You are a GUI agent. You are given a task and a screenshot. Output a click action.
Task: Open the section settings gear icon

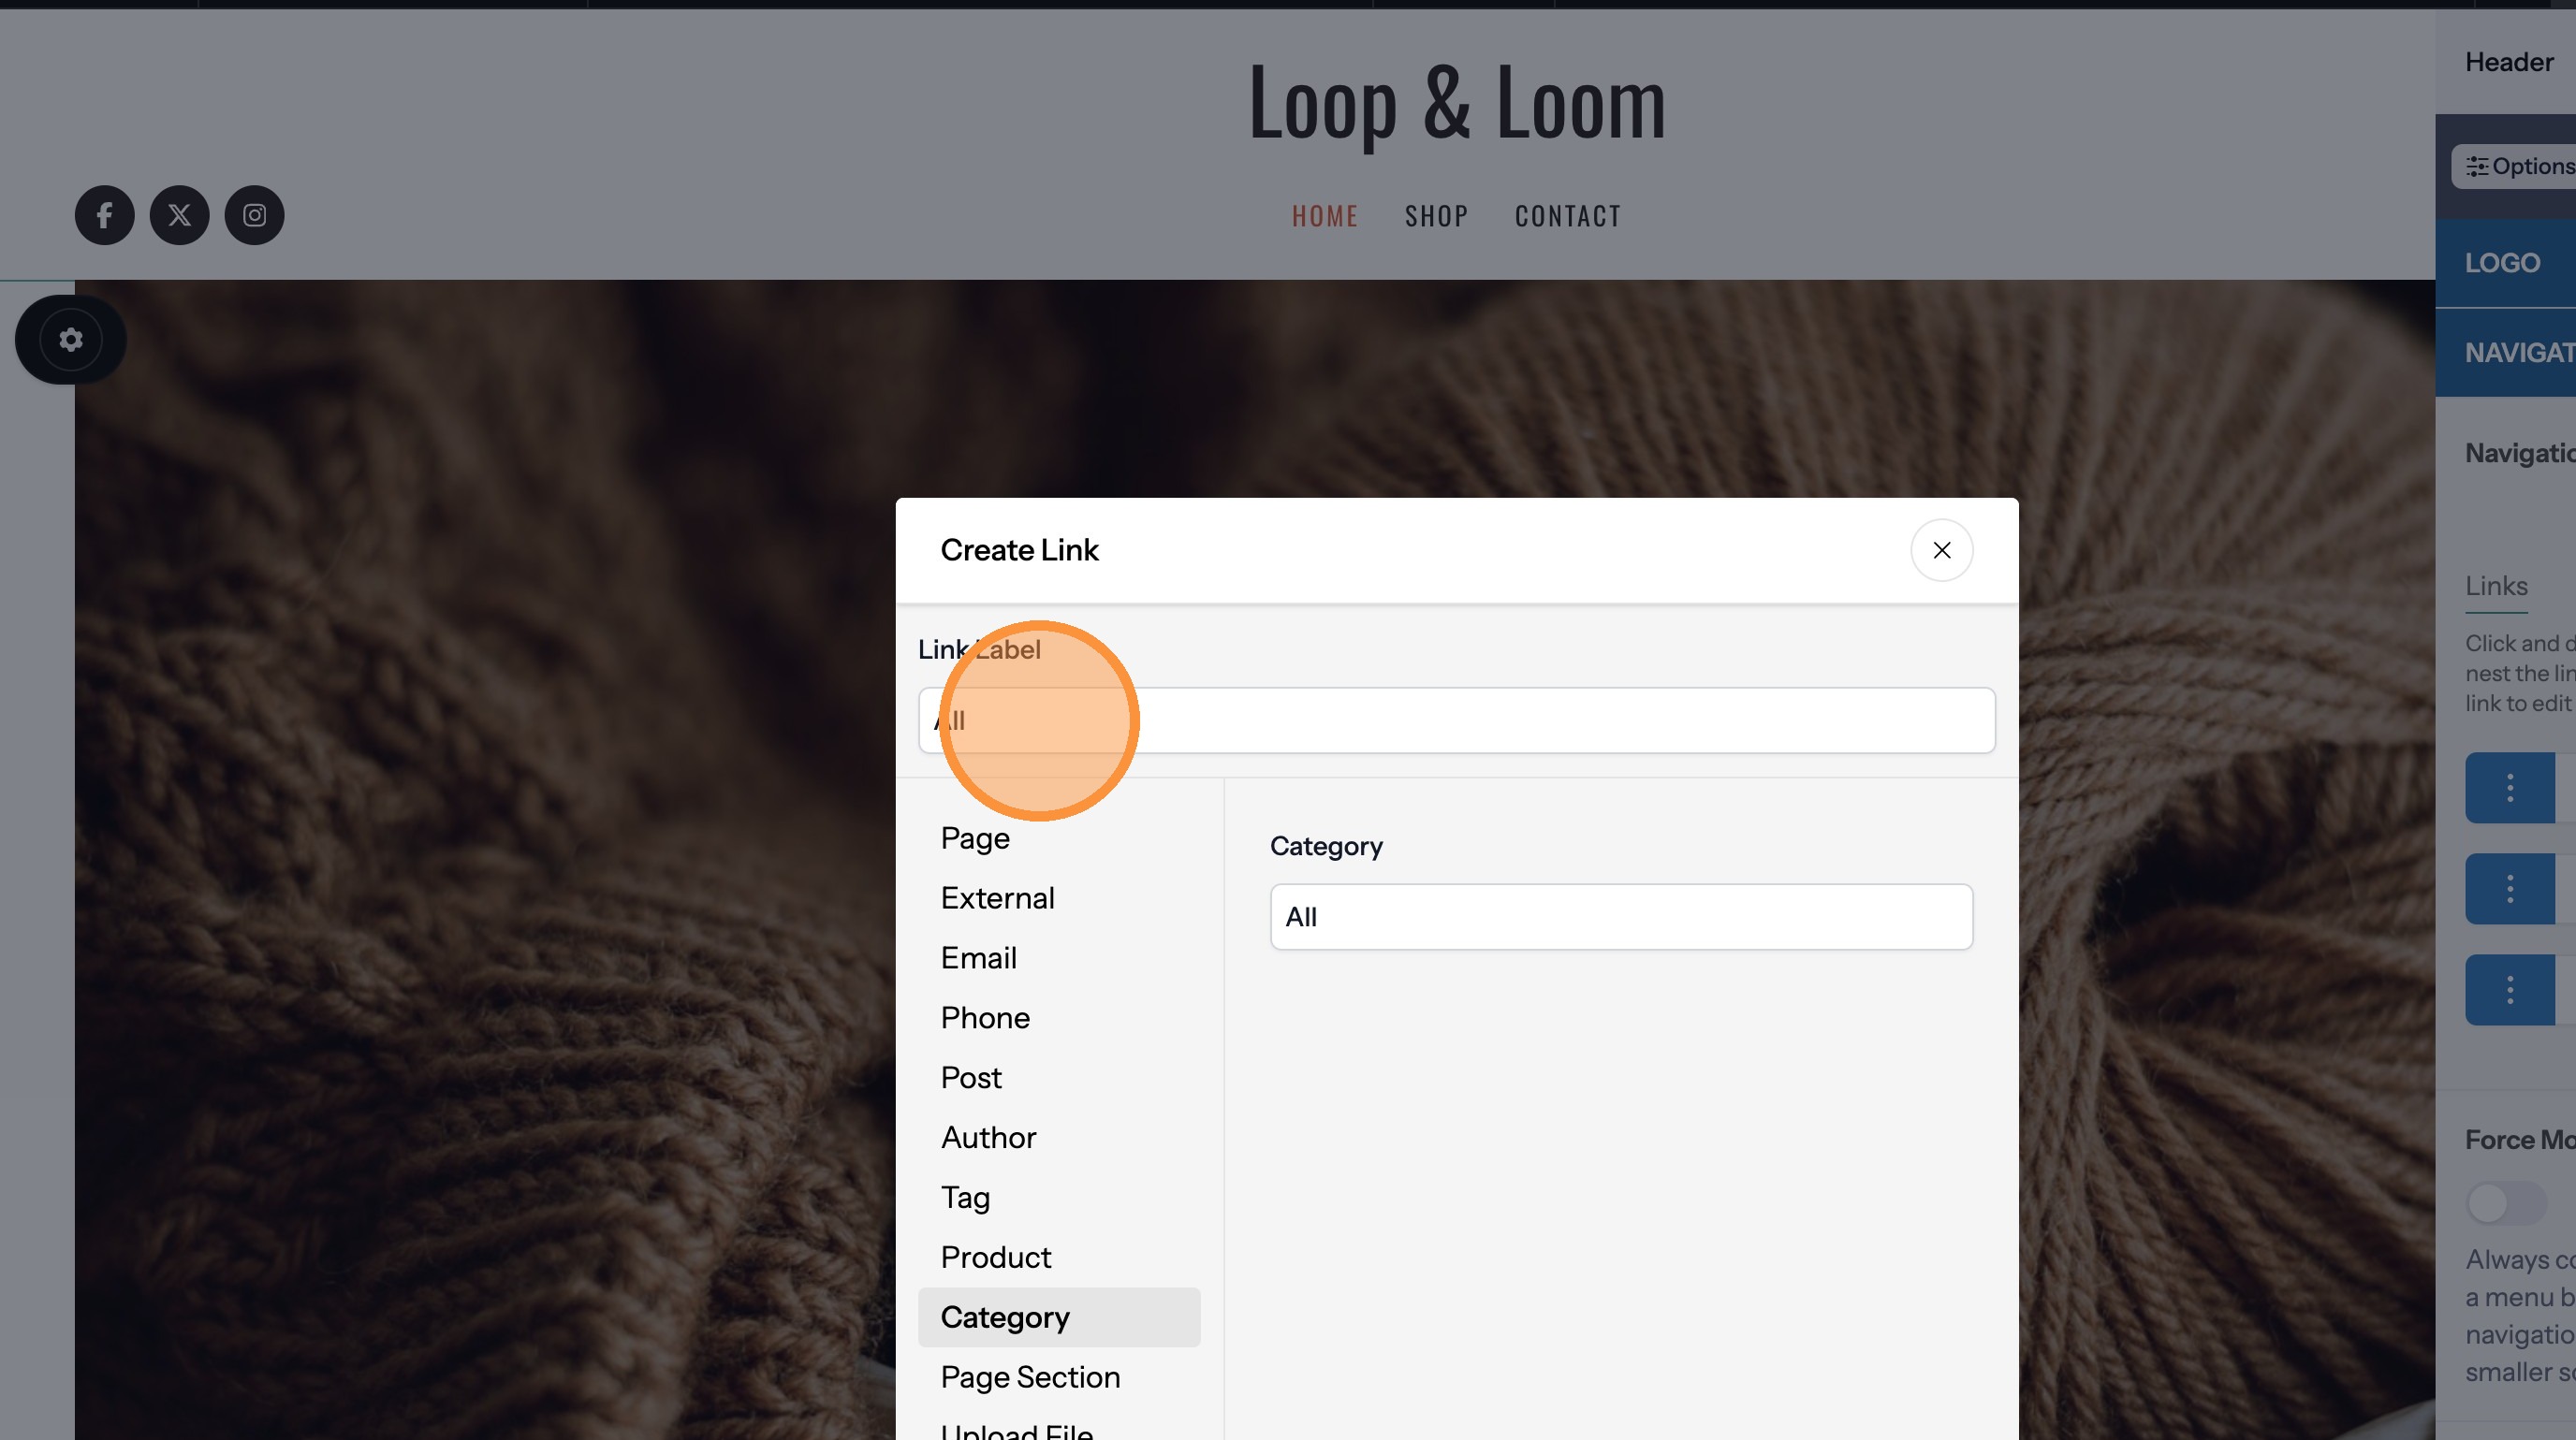point(70,340)
